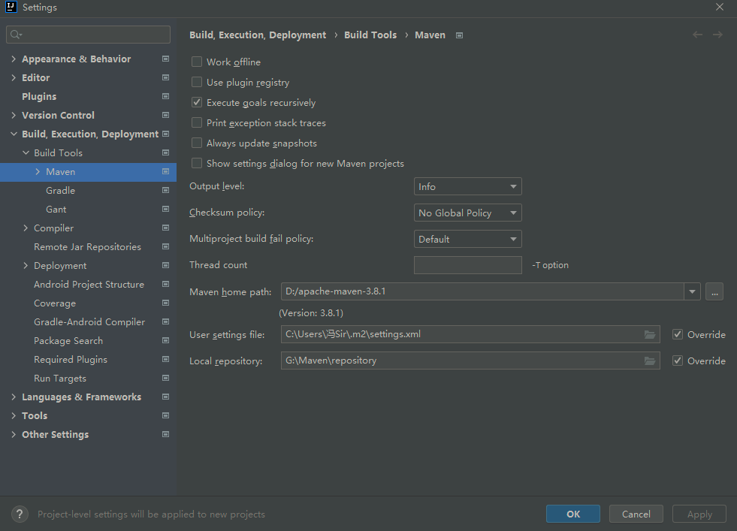Click the project-level icon beside Gant
This screenshot has width=737, height=531.
pos(165,209)
